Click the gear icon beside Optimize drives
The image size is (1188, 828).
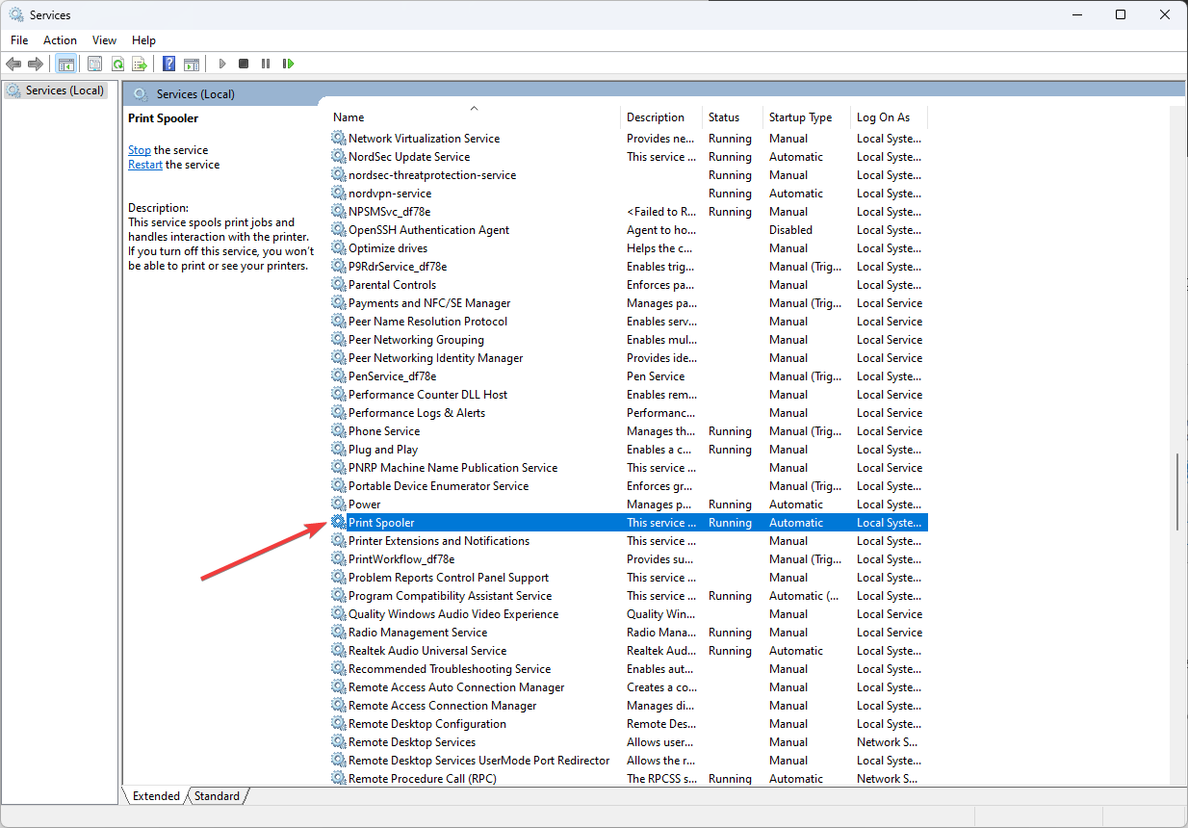click(339, 248)
